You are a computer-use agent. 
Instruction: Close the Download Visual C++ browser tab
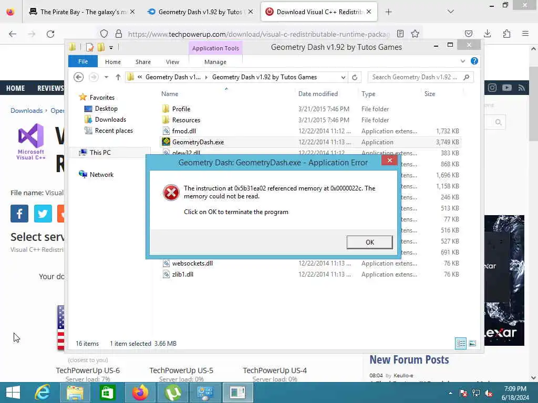tap(369, 12)
